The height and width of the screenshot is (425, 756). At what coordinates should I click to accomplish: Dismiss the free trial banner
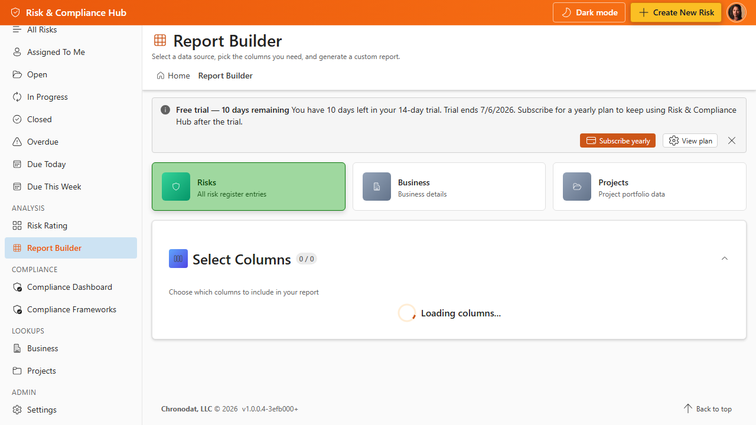click(732, 140)
